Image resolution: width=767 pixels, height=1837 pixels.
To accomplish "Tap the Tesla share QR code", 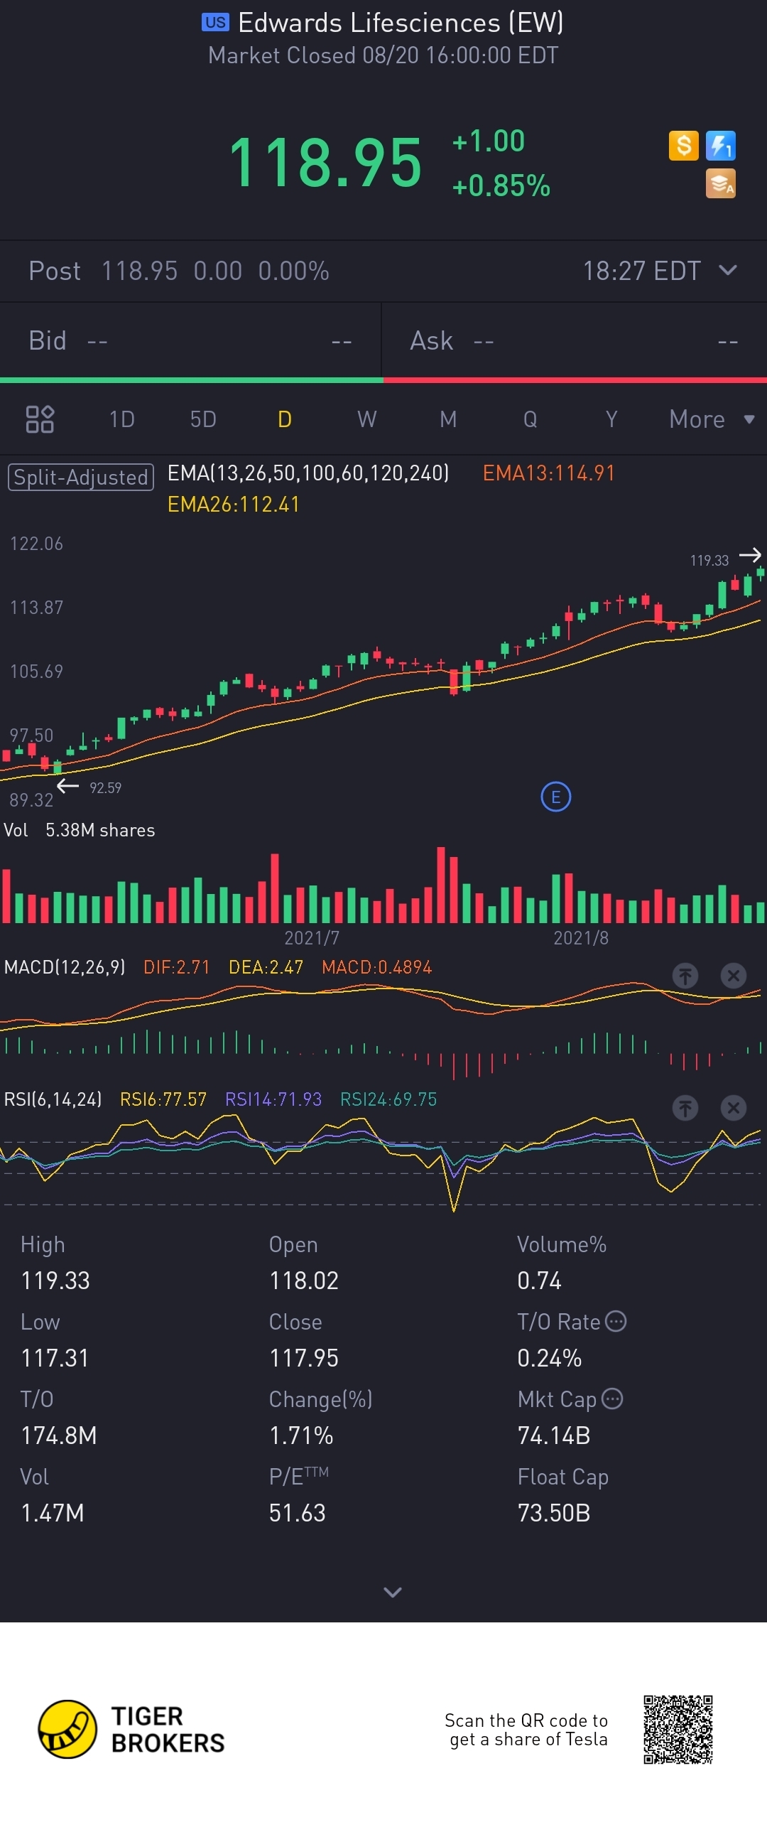I will click(678, 1729).
